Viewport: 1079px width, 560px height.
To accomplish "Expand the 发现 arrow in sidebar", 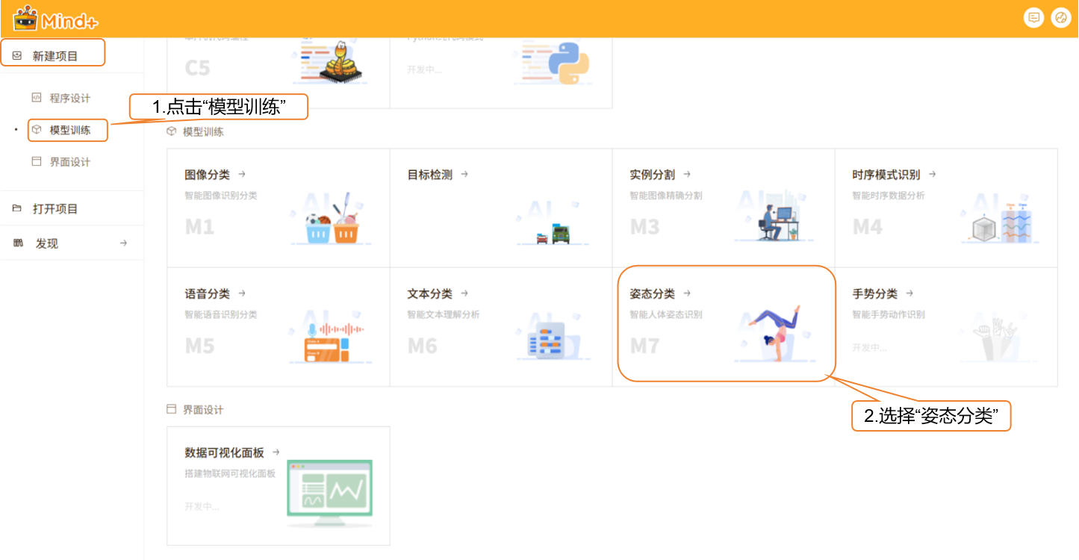I will click(123, 243).
